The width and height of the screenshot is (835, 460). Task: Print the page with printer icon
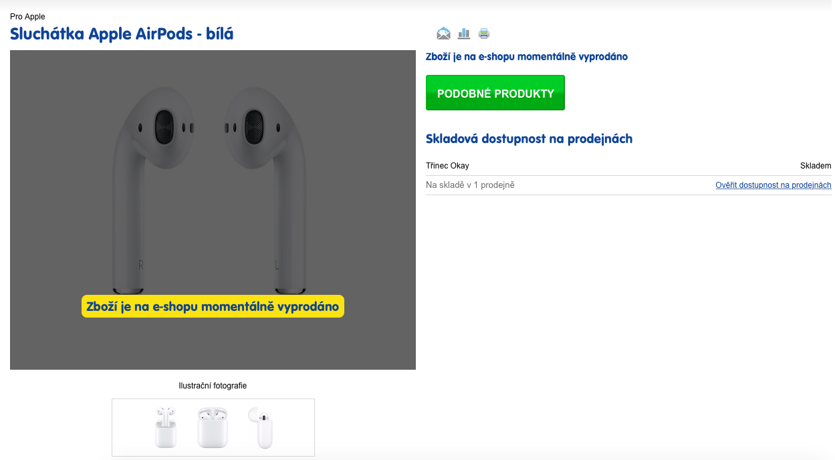click(x=484, y=33)
